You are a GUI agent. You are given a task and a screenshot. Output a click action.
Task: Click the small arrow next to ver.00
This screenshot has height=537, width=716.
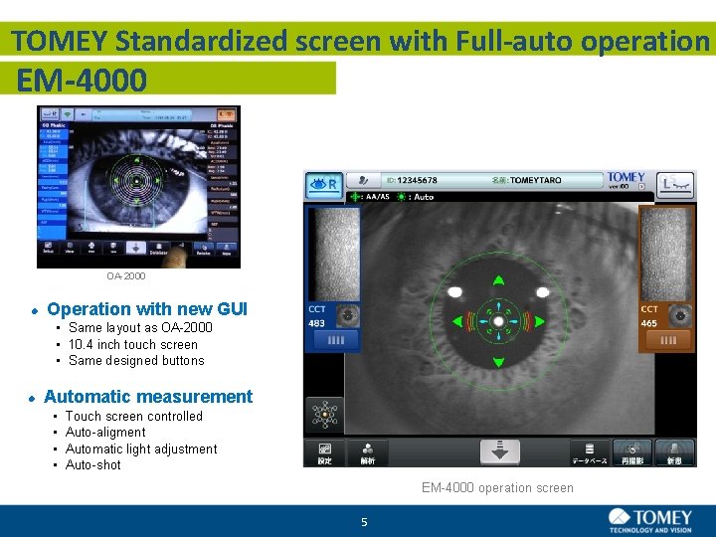[x=641, y=186]
